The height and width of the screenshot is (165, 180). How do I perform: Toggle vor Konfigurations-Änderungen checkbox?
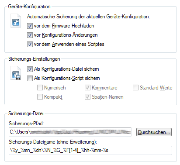30,35
